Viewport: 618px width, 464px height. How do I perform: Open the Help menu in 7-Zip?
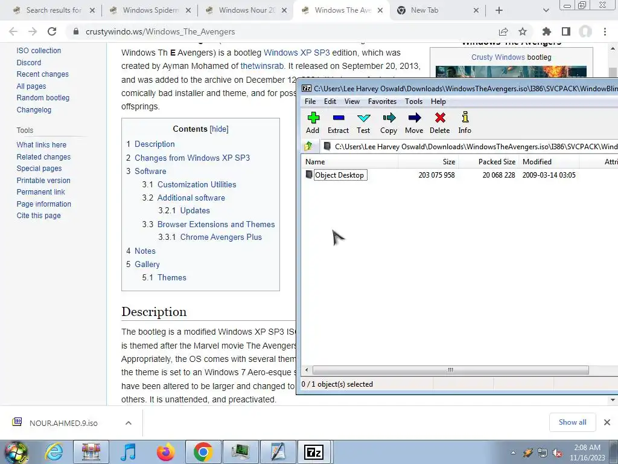(x=438, y=101)
